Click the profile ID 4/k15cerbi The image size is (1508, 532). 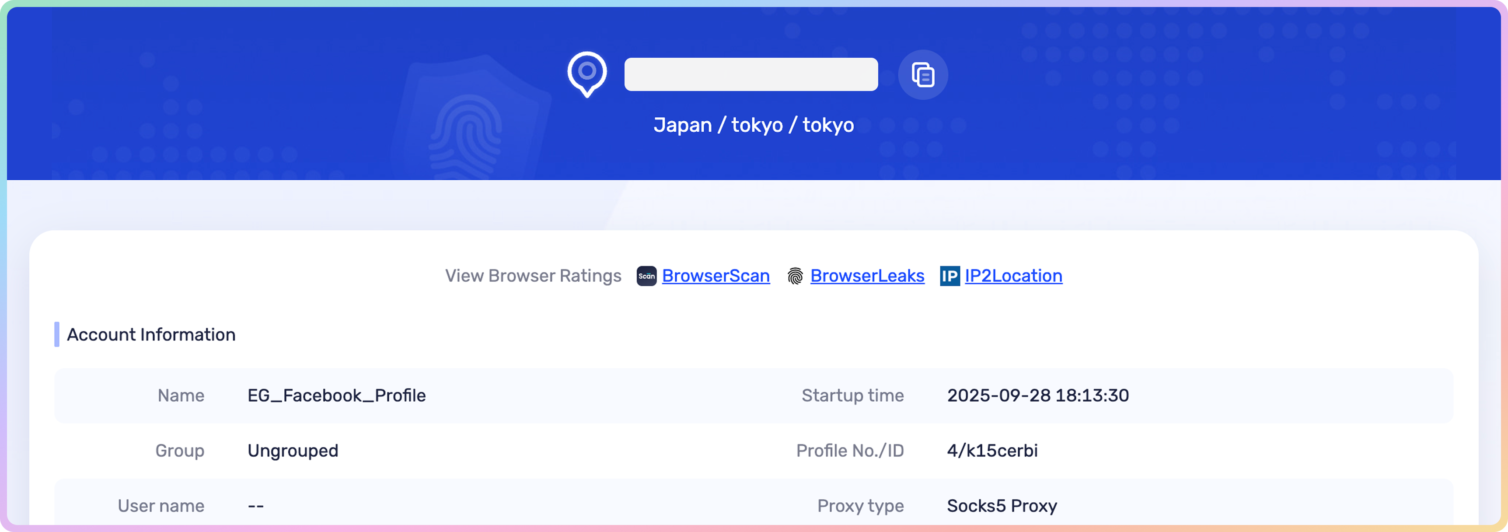[x=992, y=451]
